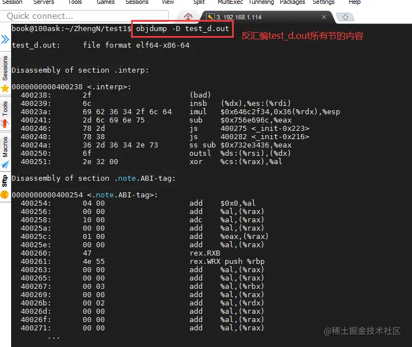Image resolution: width=412 pixels, height=347 pixels.
Task: Click the 'rex.WRX push %rbp' text
Action: 227,262
